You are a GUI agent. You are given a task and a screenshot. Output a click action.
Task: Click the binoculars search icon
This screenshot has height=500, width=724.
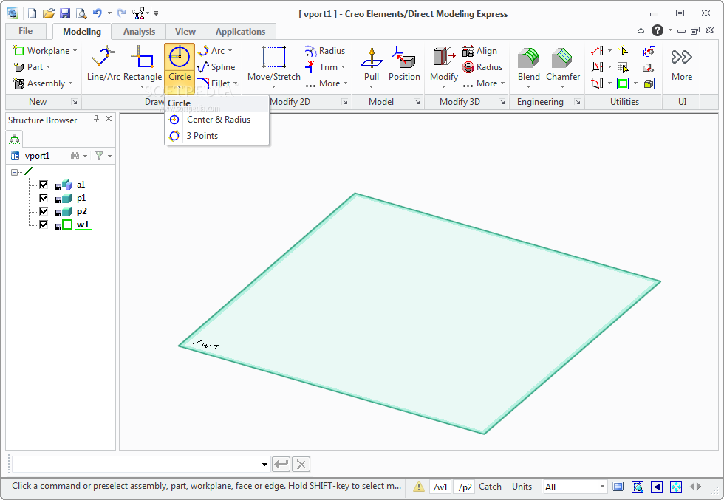[75, 156]
